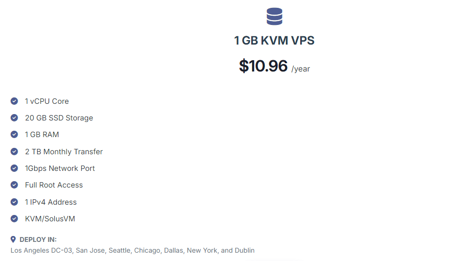
Task: Click the datacenter locations list text
Action: 132,250
